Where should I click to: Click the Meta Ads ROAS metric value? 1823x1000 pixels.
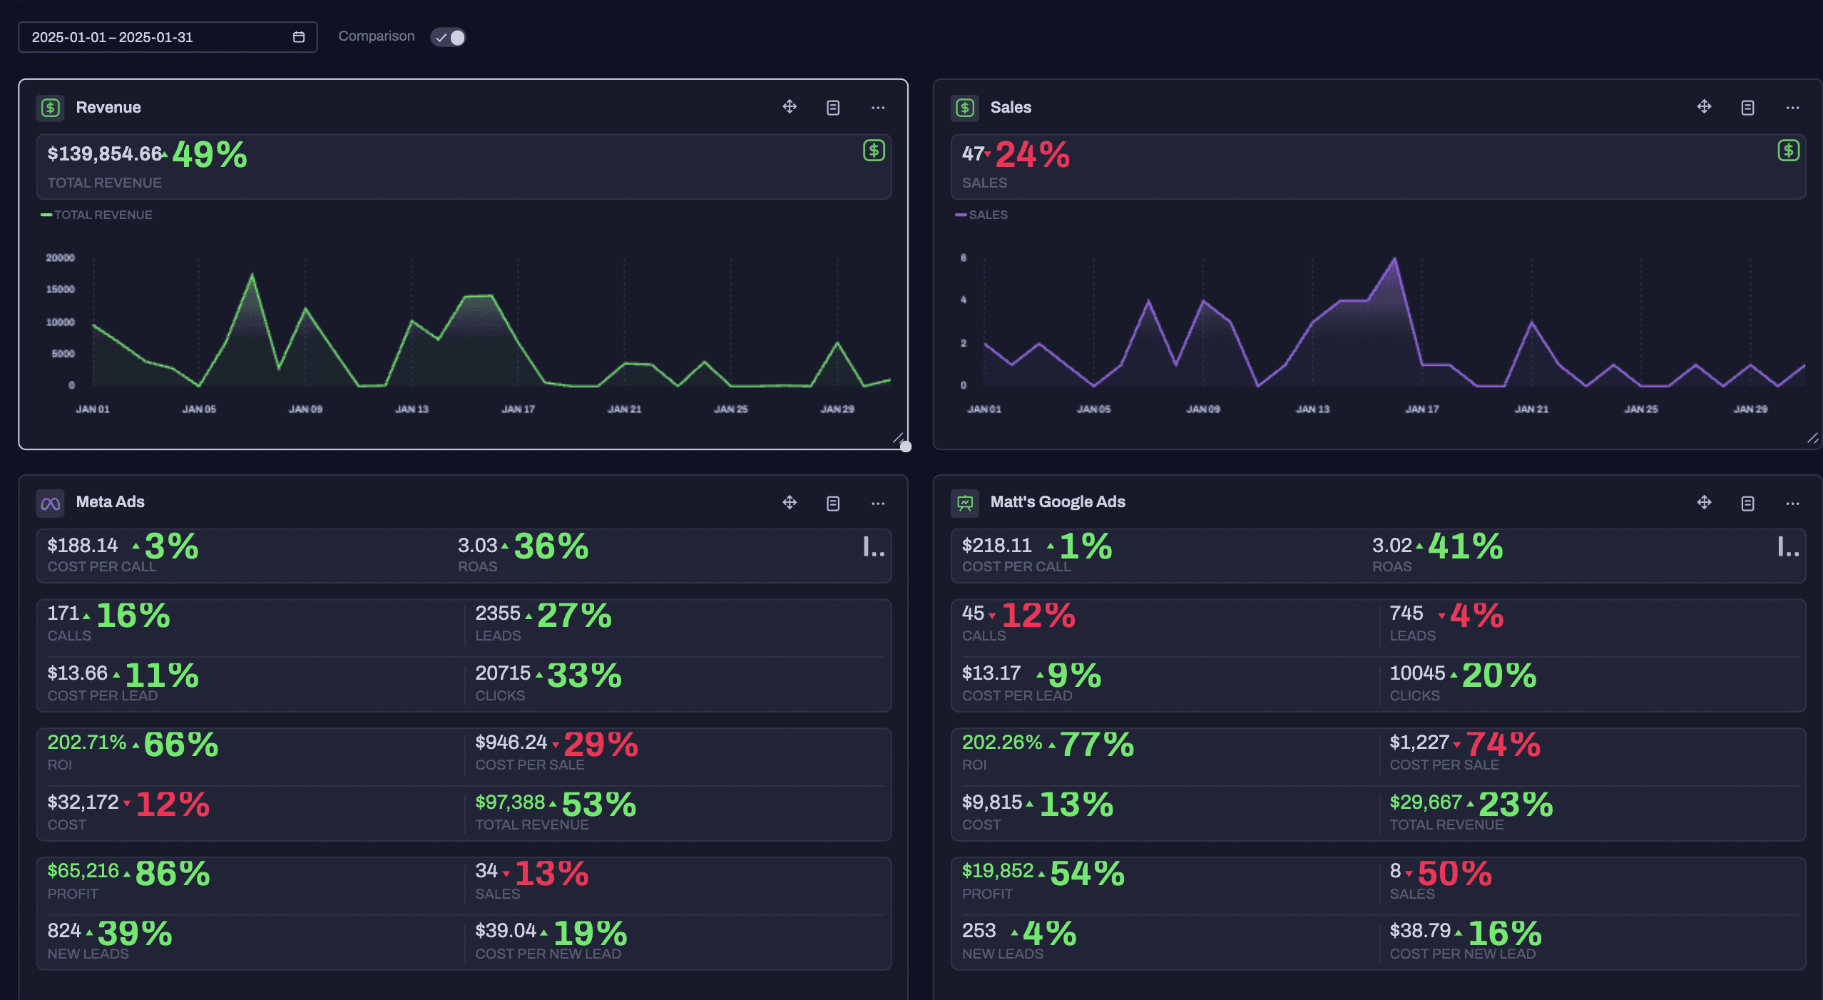coord(477,546)
